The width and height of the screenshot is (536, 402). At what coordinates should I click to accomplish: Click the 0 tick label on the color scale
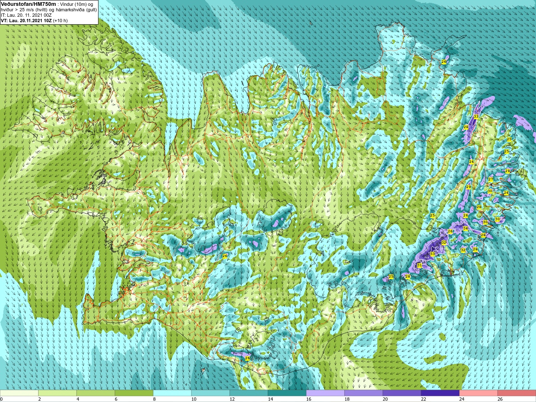pos(2,399)
